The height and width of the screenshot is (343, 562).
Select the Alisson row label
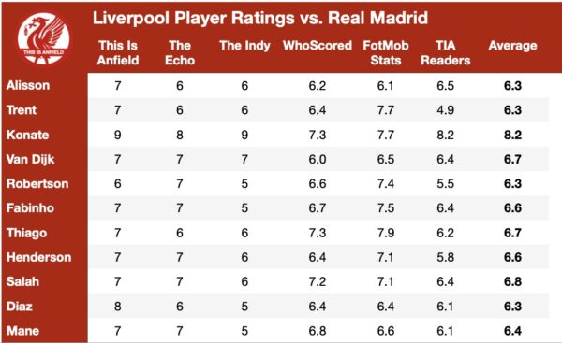point(28,85)
